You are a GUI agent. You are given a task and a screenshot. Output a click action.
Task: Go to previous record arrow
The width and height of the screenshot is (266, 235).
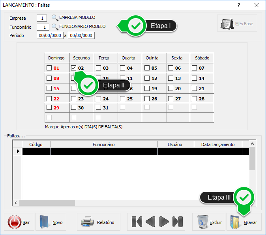[150, 222]
